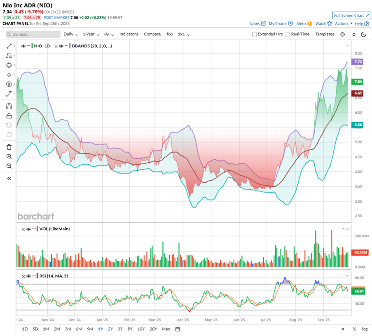The width and height of the screenshot is (372, 336).
Task: Open the Actions dropdown menu
Action: tap(344, 24)
